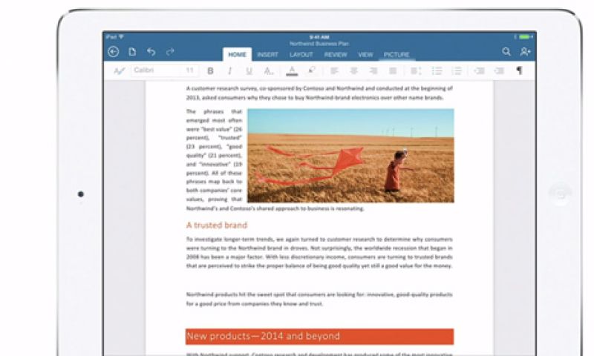Decrease paragraph indent
This screenshot has height=356, width=594.
(x=479, y=70)
